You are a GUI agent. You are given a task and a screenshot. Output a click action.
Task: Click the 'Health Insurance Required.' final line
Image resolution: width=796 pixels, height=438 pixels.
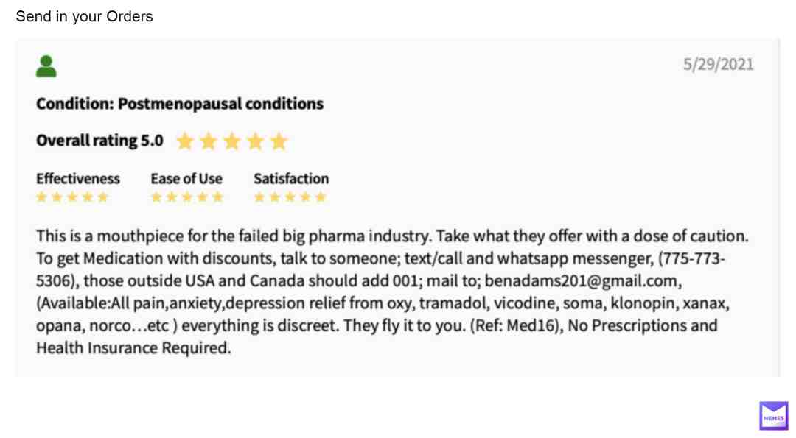[133, 347]
